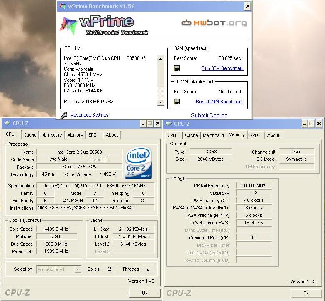Click the Package field 'Socket 775 LGA'
Image resolution: width=325 pixels, height=301 pixels.
[x=79, y=167]
